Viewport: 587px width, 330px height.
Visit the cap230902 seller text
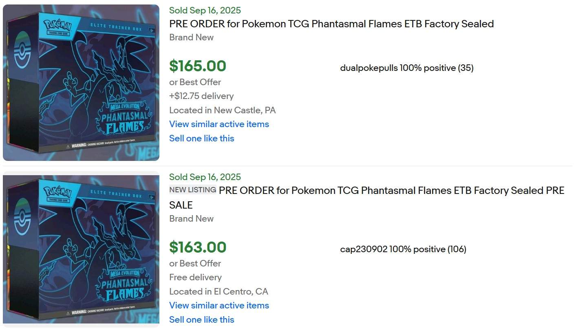[364, 249]
